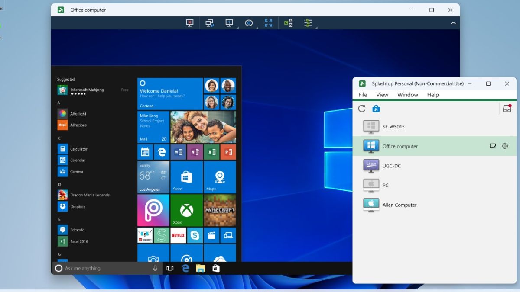Click the Edge tile in Start menu

click(162, 152)
